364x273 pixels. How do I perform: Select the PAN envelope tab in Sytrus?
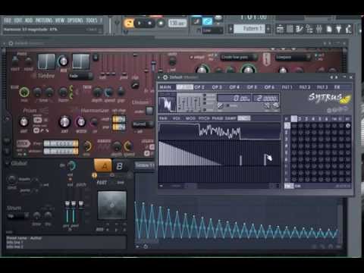[x=163, y=118]
